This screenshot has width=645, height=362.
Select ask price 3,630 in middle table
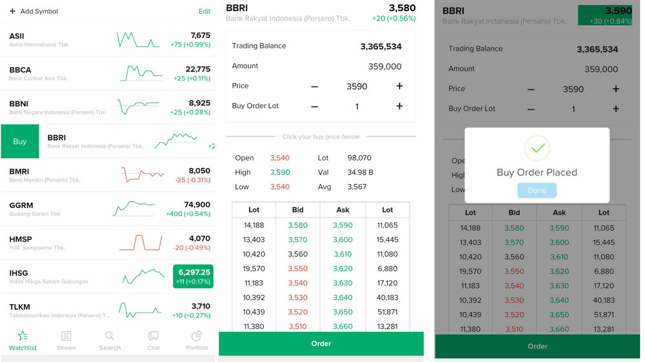pos(342,283)
